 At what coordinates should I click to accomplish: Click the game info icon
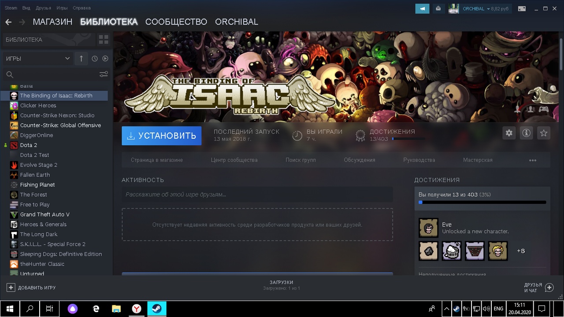[526, 133]
